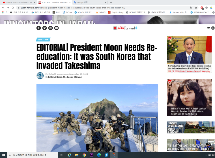Click the Google Translate icon in address bar

(191, 8)
